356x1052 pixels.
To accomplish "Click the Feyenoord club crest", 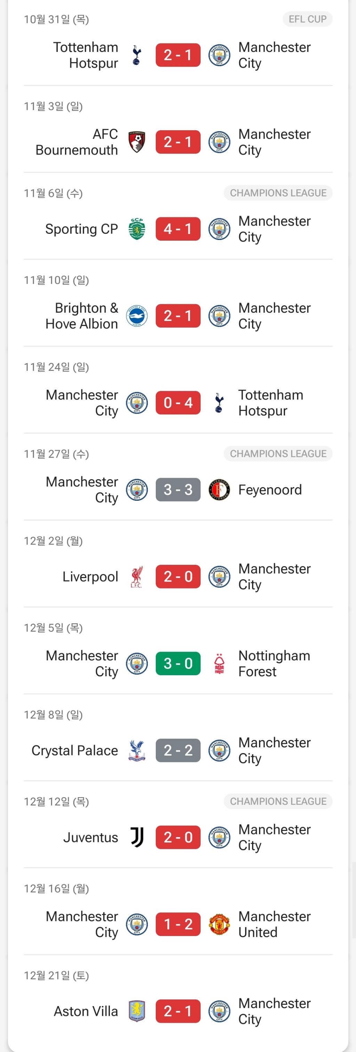I will pyautogui.click(x=219, y=490).
